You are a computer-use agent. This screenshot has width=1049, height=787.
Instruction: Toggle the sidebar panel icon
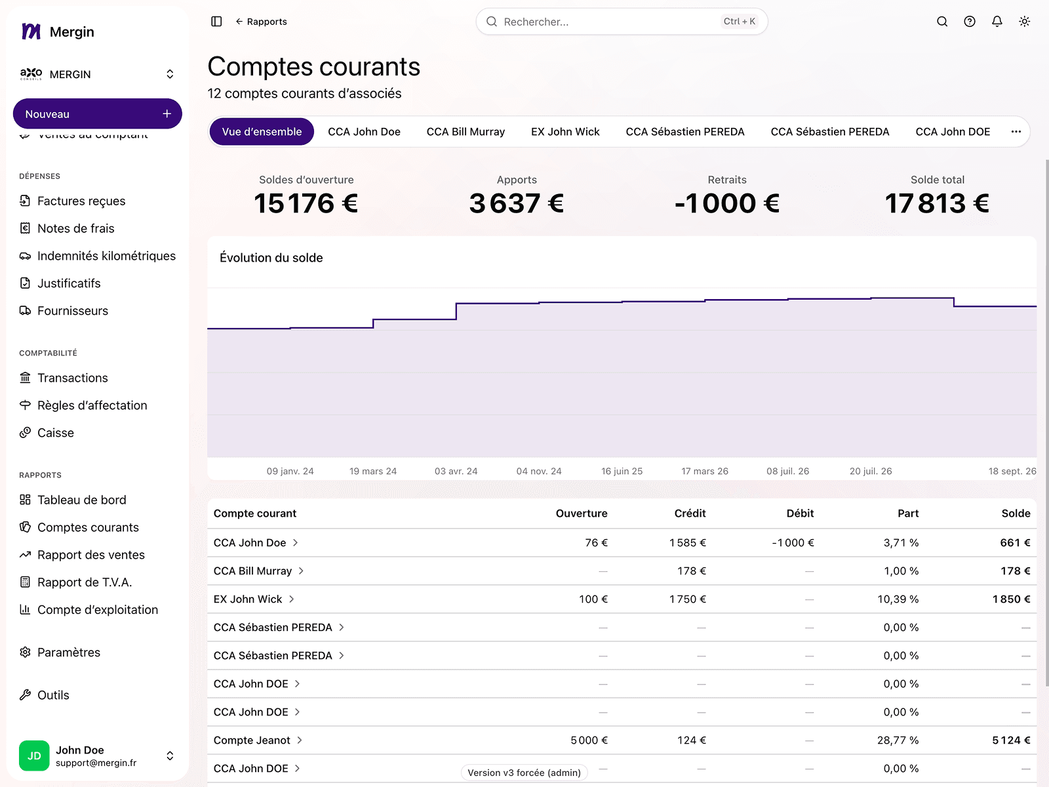216,22
